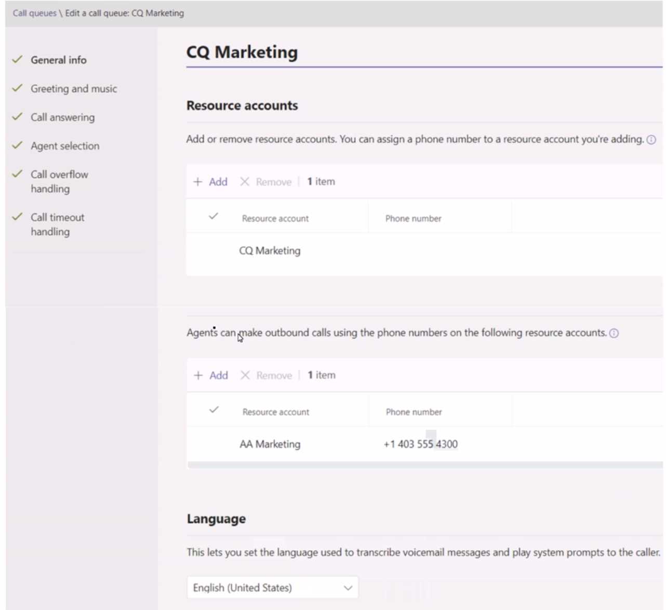This screenshot has height=610, width=666.
Task: Click X Remove in outbound calls table
Action: click(x=267, y=375)
